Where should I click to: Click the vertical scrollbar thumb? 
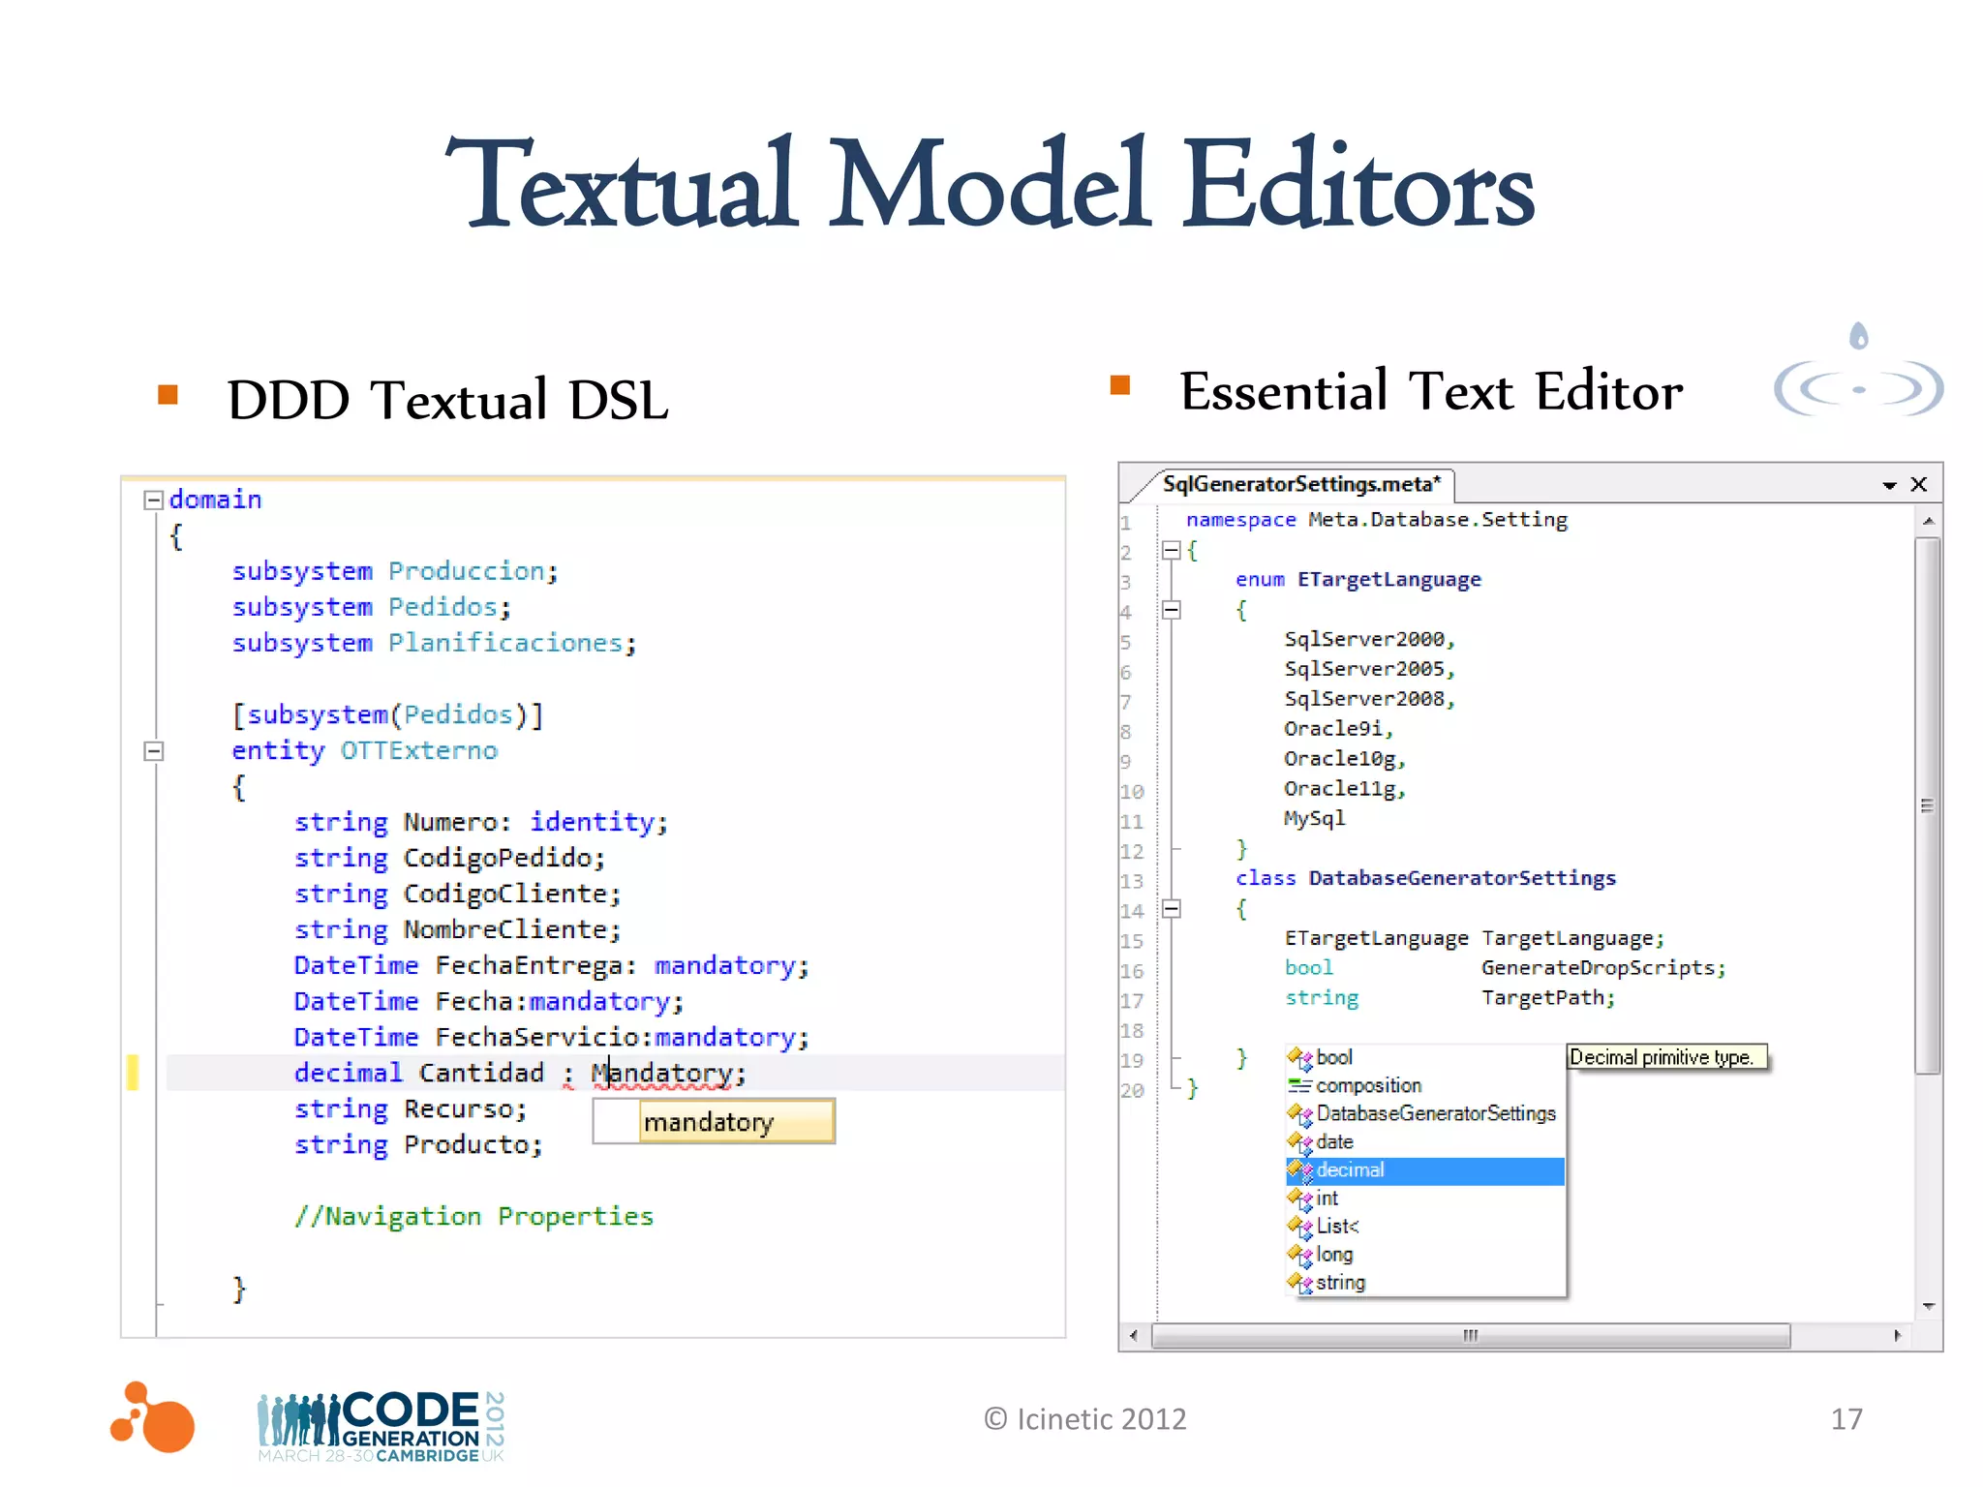[x=1928, y=805]
